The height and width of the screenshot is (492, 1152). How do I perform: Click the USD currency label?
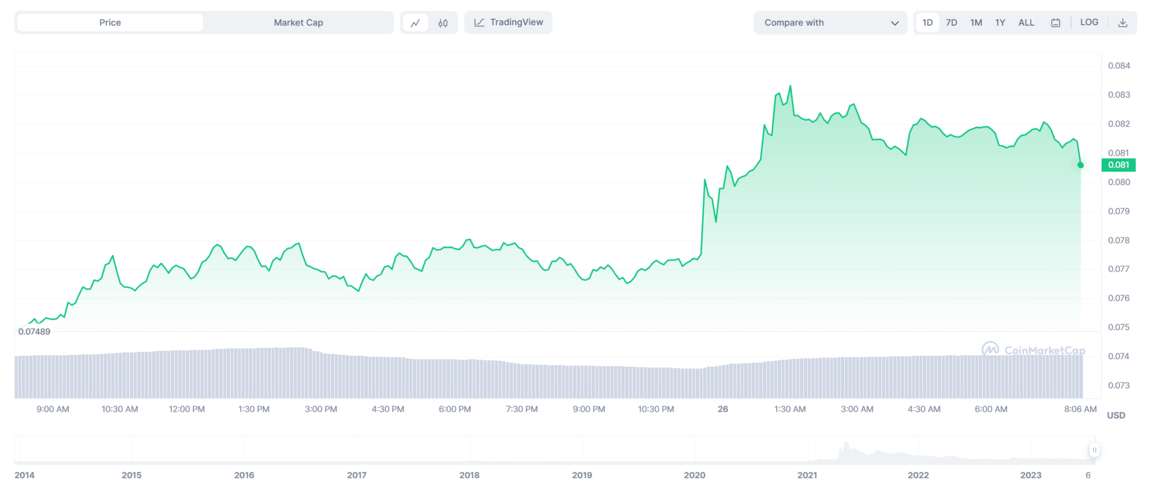tap(1116, 416)
